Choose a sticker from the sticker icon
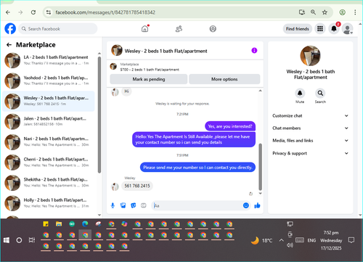 (x=134, y=205)
